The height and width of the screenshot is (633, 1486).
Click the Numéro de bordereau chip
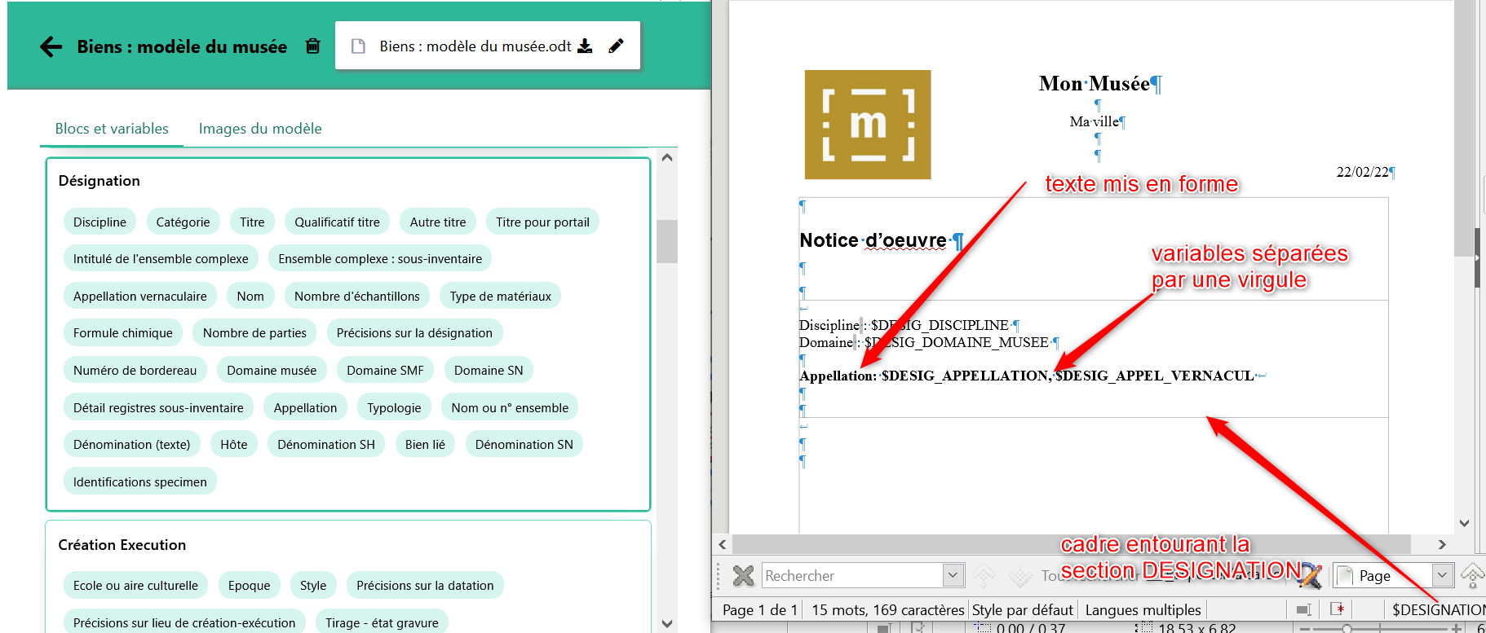[x=135, y=370]
